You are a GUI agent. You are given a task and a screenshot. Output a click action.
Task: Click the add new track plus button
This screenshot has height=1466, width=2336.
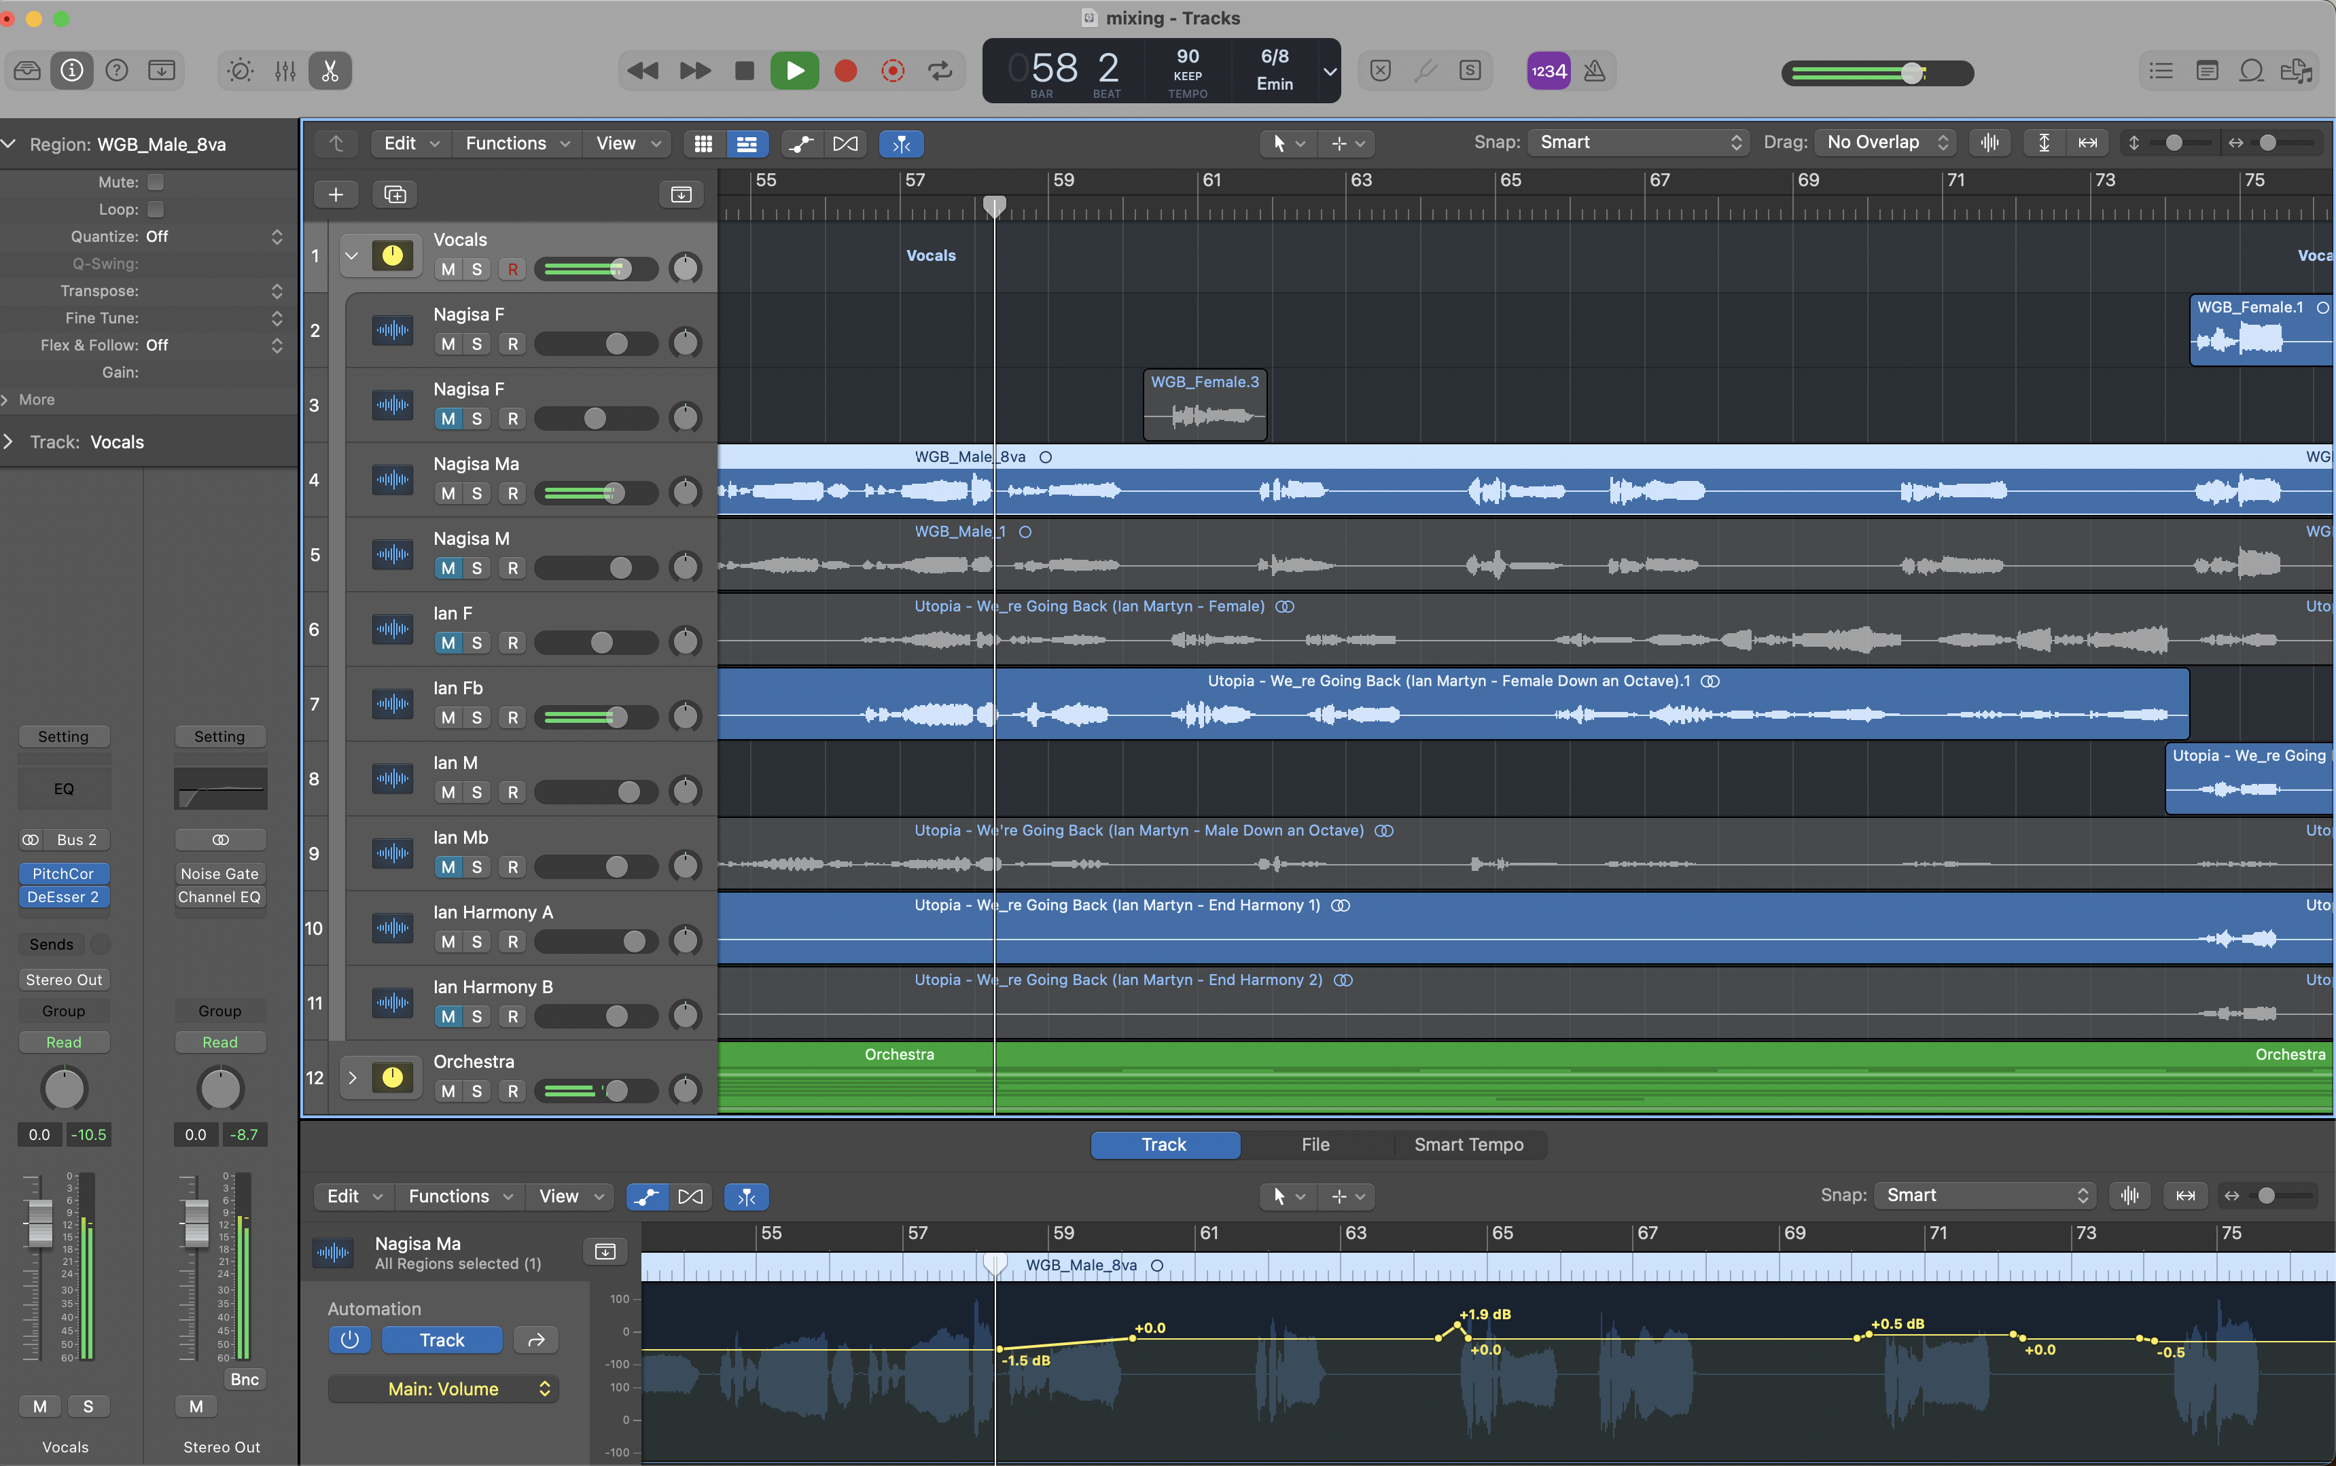[x=336, y=195]
